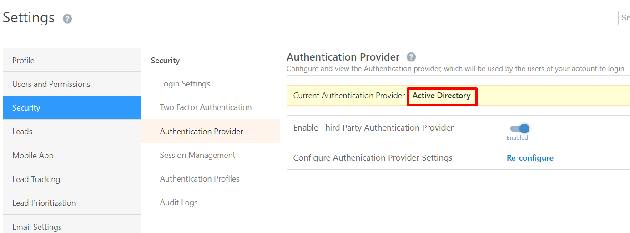Click help icon next to Authentication Provider heading
630x233 pixels.
411,57
